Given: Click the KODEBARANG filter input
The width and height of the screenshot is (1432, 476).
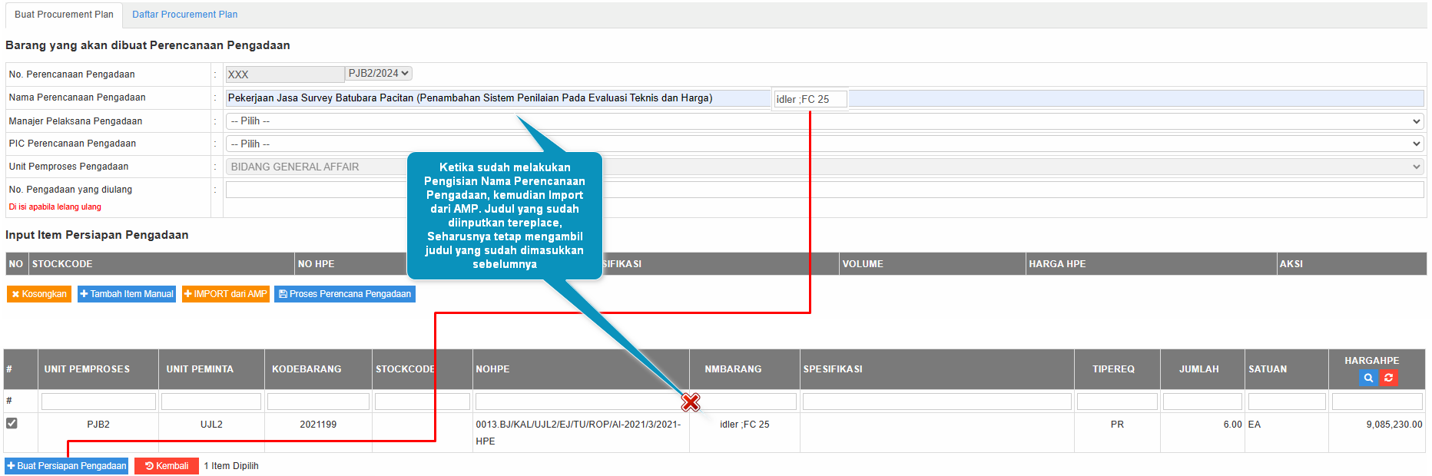Looking at the screenshot, I should (x=318, y=402).
